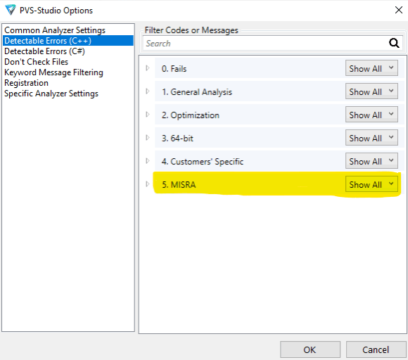Focus the Filter Codes search field
This screenshot has width=408, height=360.
click(265, 43)
